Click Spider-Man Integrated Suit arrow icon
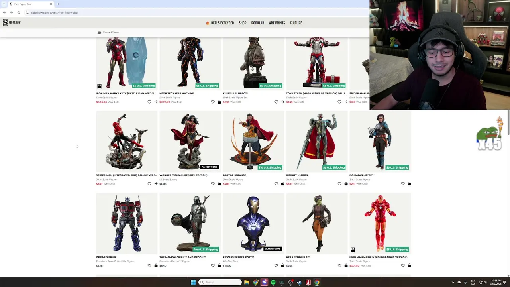This screenshot has width=510, height=287. 156,184
